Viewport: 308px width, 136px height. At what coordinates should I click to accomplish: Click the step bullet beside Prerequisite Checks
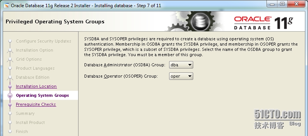pyautogui.click(x=10, y=105)
